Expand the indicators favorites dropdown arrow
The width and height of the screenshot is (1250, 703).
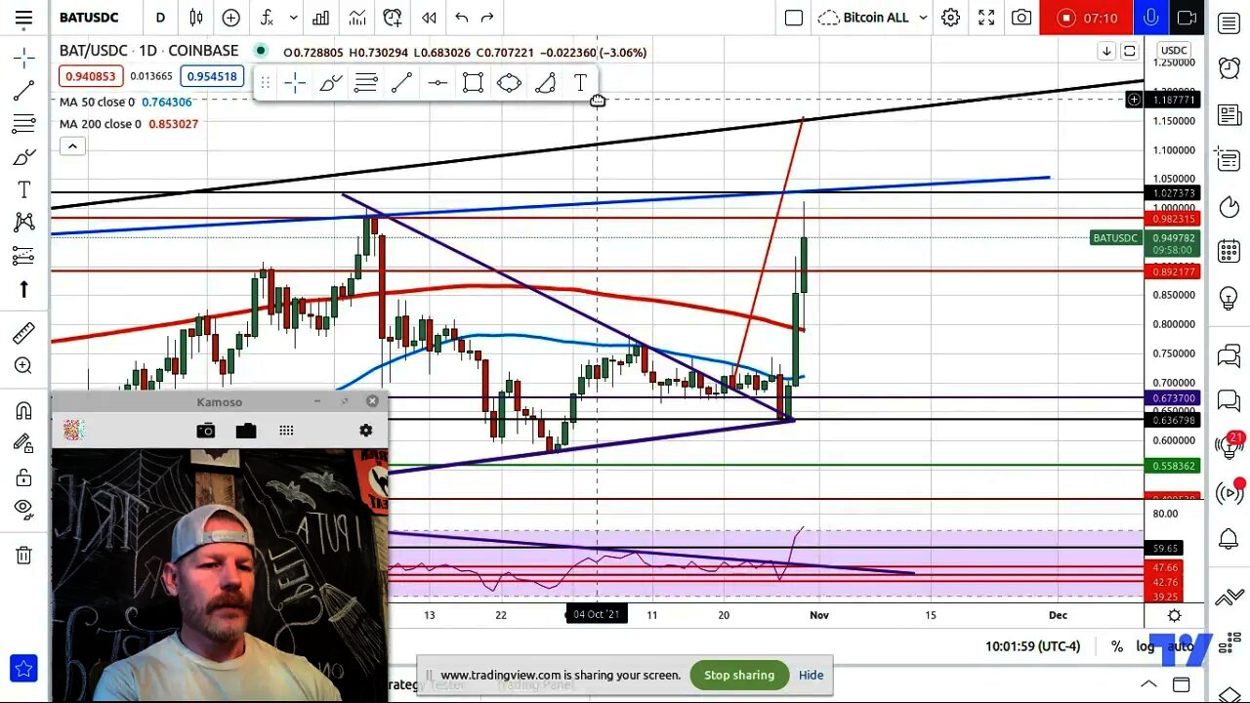292,18
